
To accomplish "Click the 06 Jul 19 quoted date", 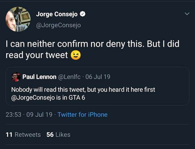I will pyautogui.click(x=98, y=77).
